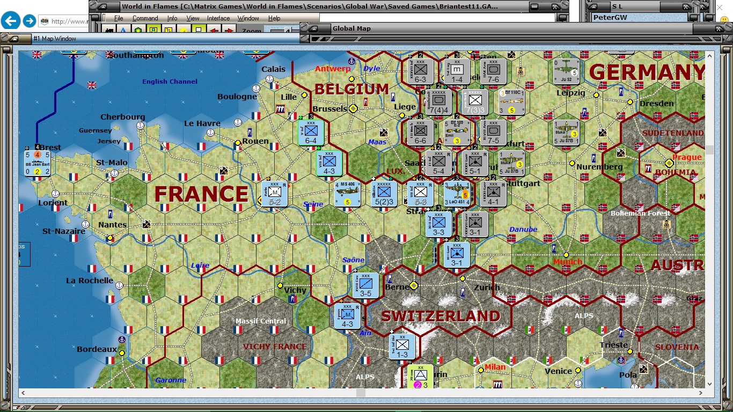Open the View menu
This screenshot has width=733, height=412.
click(193, 18)
